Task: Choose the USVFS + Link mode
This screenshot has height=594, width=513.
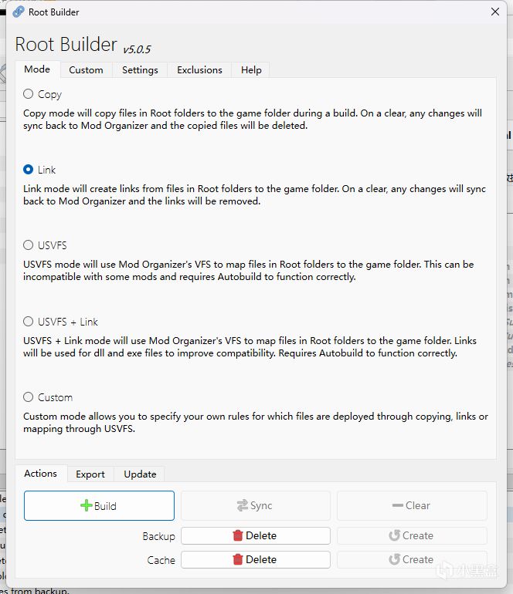Action: pyautogui.click(x=28, y=322)
